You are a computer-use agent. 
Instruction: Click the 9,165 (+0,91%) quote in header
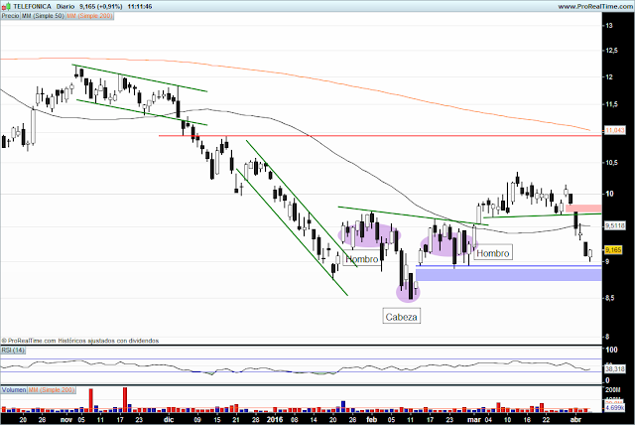point(101,7)
